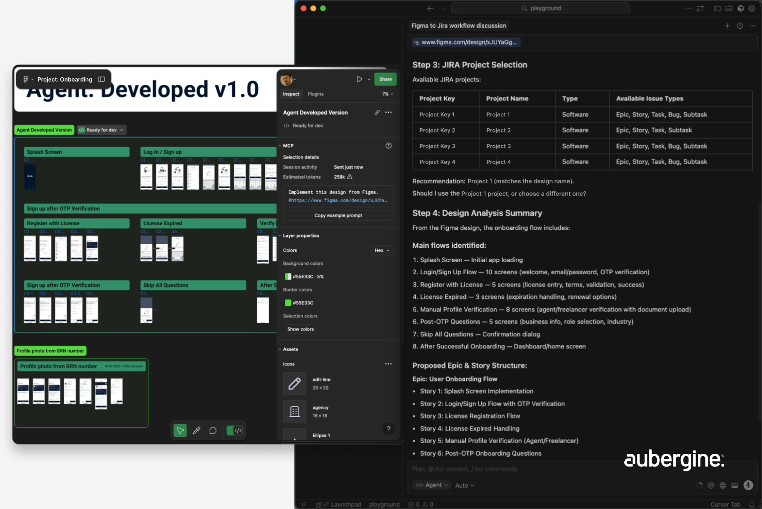Click the Show colors button
The width and height of the screenshot is (762, 509).
[x=300, y=329]
